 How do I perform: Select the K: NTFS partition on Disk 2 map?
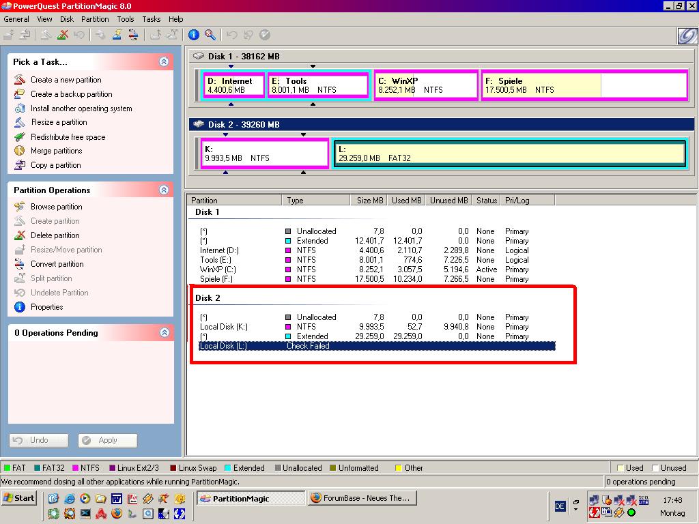[x=264, y=154]
